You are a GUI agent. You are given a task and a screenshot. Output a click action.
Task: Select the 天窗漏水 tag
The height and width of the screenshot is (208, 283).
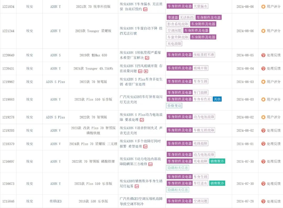pyautogui.click(x=200, y=6)
